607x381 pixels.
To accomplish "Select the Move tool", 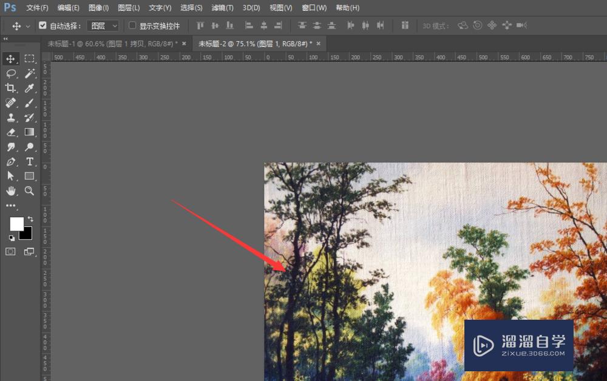I will click(10, 59).
